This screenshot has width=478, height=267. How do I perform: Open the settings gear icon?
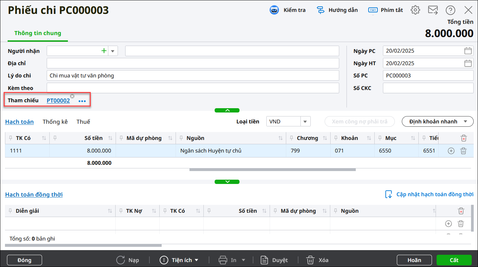pyautogui.click(x=415, y=10)
